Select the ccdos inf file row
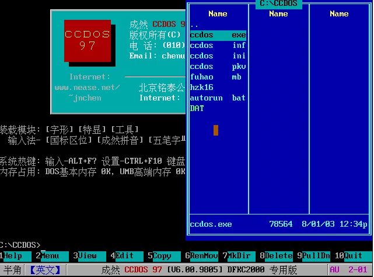This screenshot has width=374, height=277. point(218,46)
